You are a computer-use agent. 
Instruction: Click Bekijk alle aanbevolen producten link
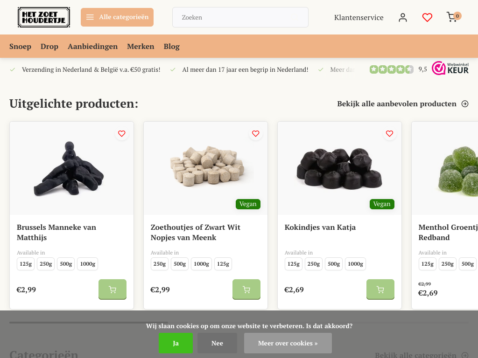402,103
